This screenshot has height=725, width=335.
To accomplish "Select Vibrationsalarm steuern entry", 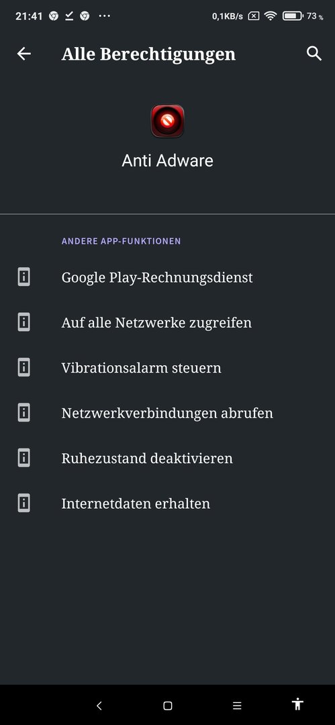I will tap(168, 368).
